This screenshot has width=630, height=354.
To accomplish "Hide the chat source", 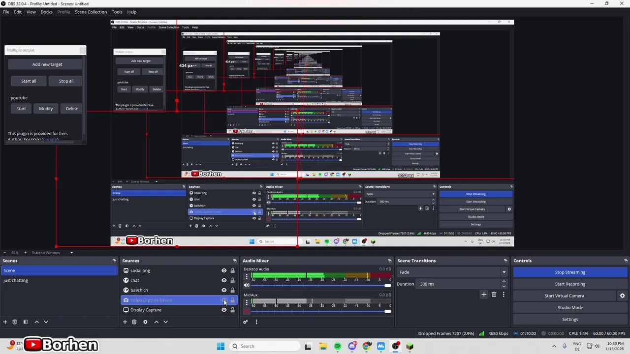I will (224, 280).
